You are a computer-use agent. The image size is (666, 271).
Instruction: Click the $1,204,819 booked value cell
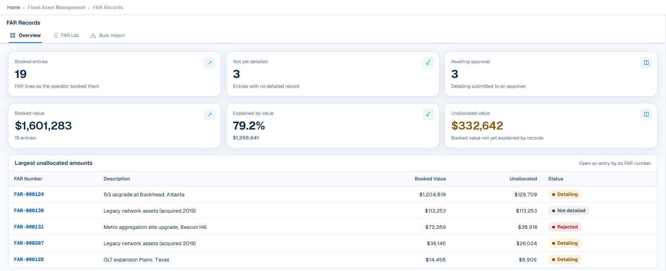(432, 195)
